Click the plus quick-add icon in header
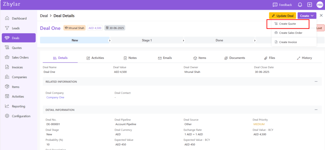The image size is (325, 150). click(310, 5)
